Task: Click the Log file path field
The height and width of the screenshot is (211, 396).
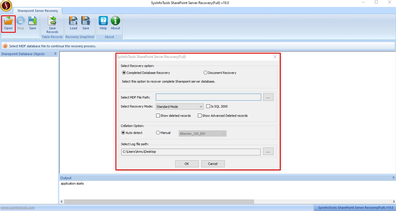Action: pyautogui.click(x=191, y=152)
